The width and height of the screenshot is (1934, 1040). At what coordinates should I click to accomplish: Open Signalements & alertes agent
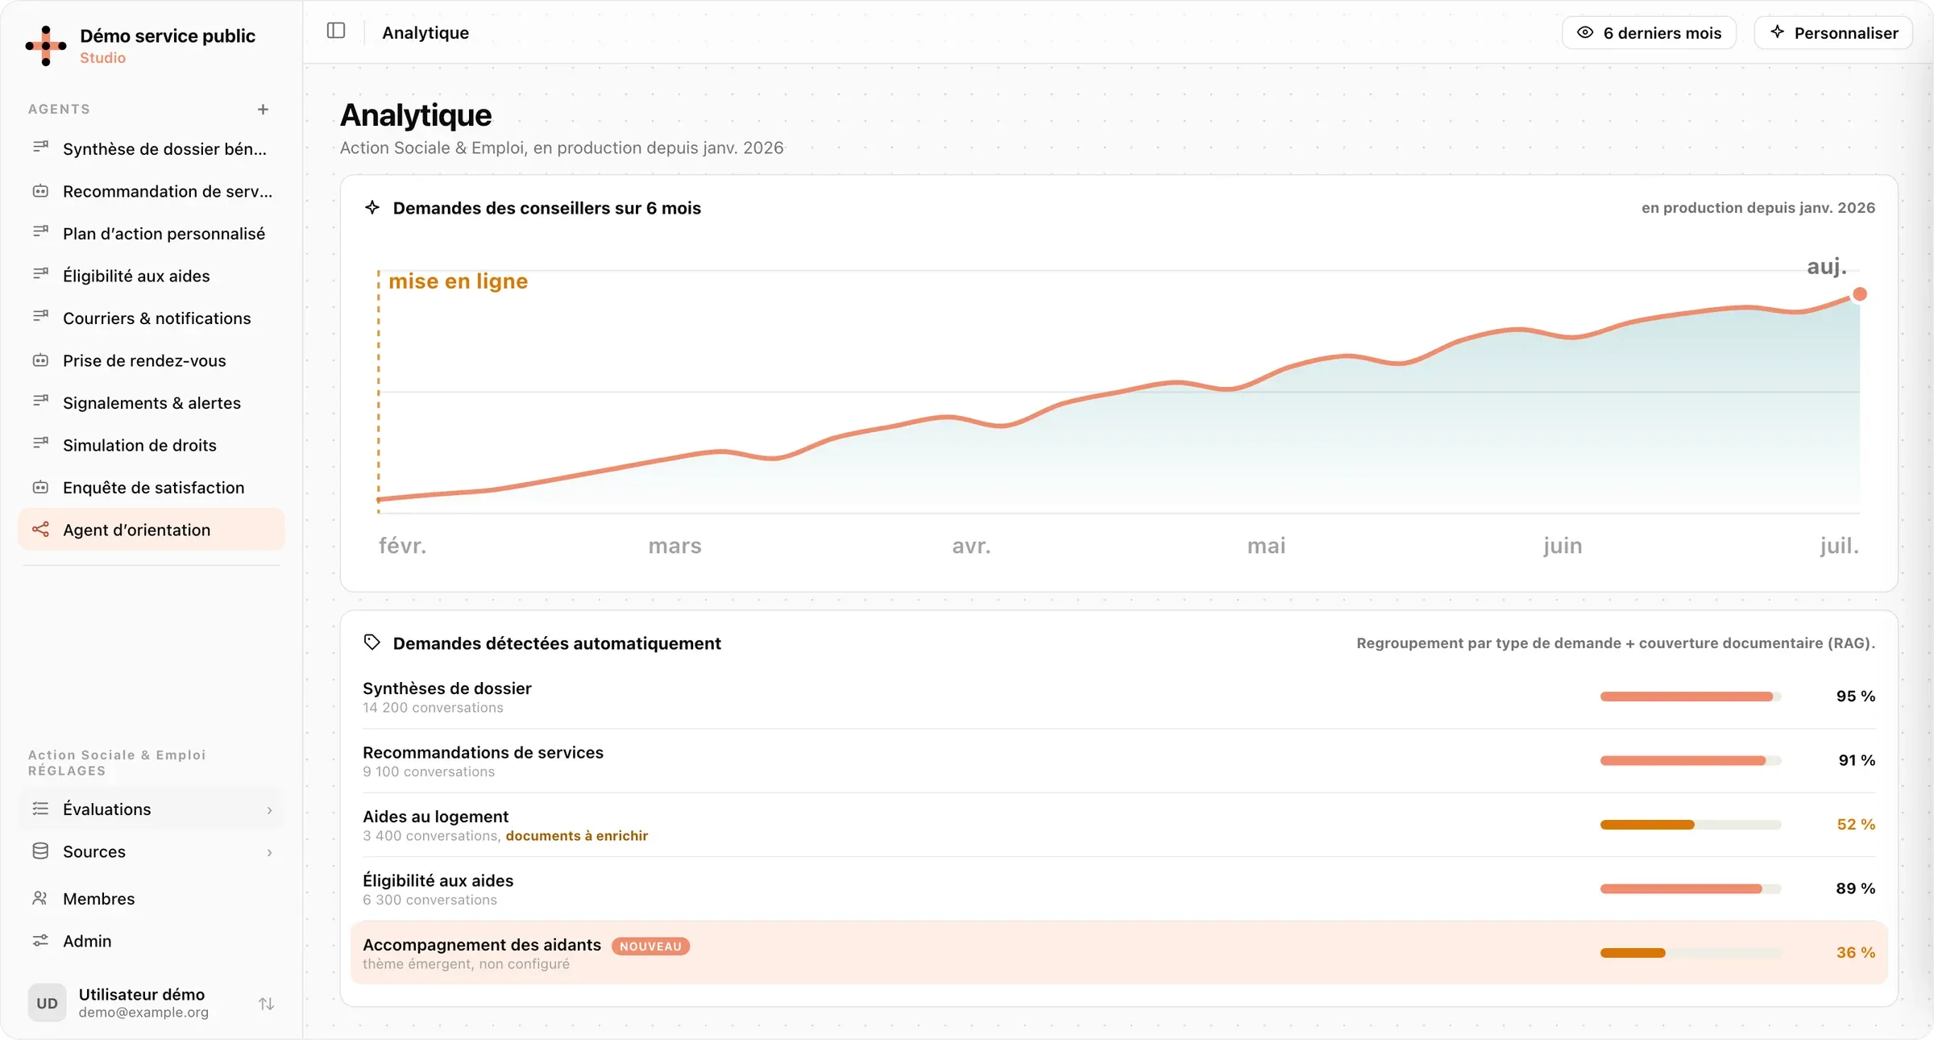151,402
